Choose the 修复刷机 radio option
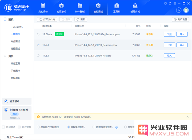Image resolution: width=192 pixels, height=140 pixels. point(126,127)
